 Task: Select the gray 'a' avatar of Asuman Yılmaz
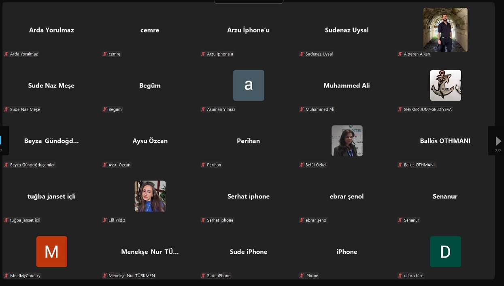tap(249, 85)
